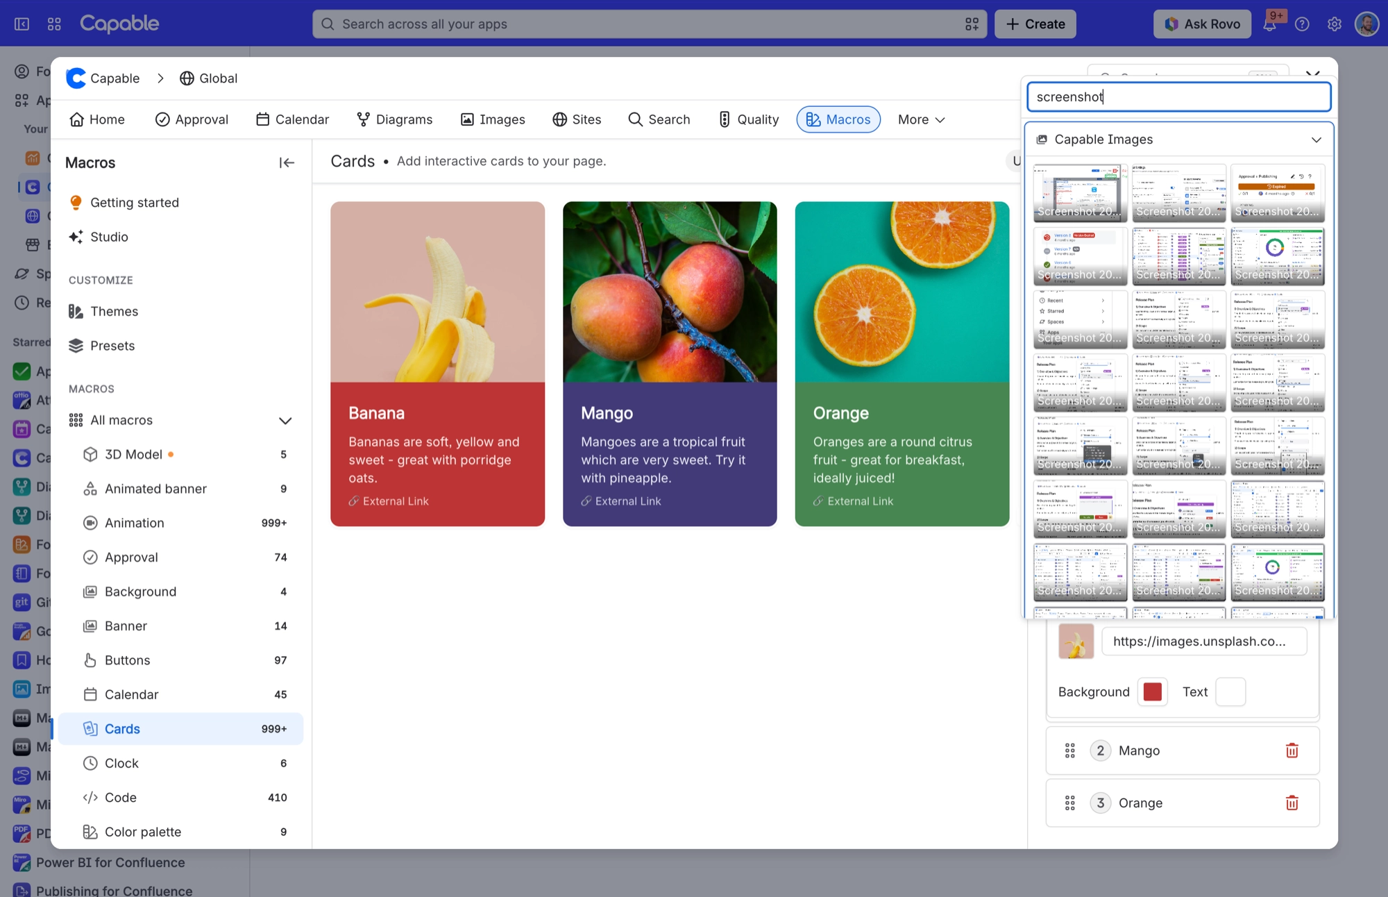
Task: Open the settings gear in top bar
Action: [x=1334, y=24]
